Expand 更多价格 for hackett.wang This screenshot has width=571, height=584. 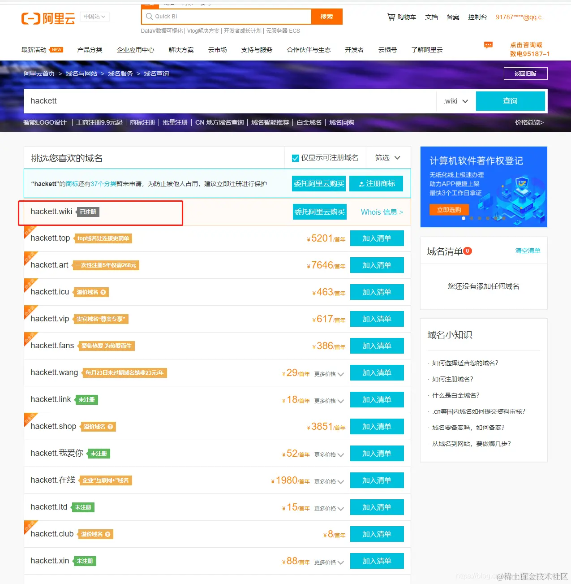click(329, 374)
